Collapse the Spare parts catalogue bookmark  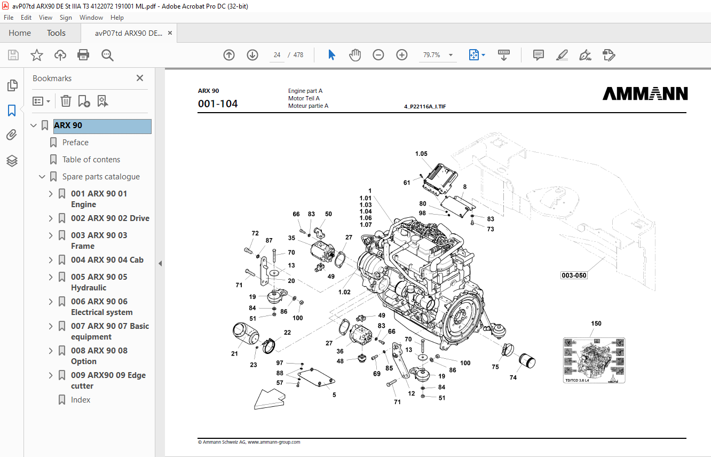pos(42,177)
